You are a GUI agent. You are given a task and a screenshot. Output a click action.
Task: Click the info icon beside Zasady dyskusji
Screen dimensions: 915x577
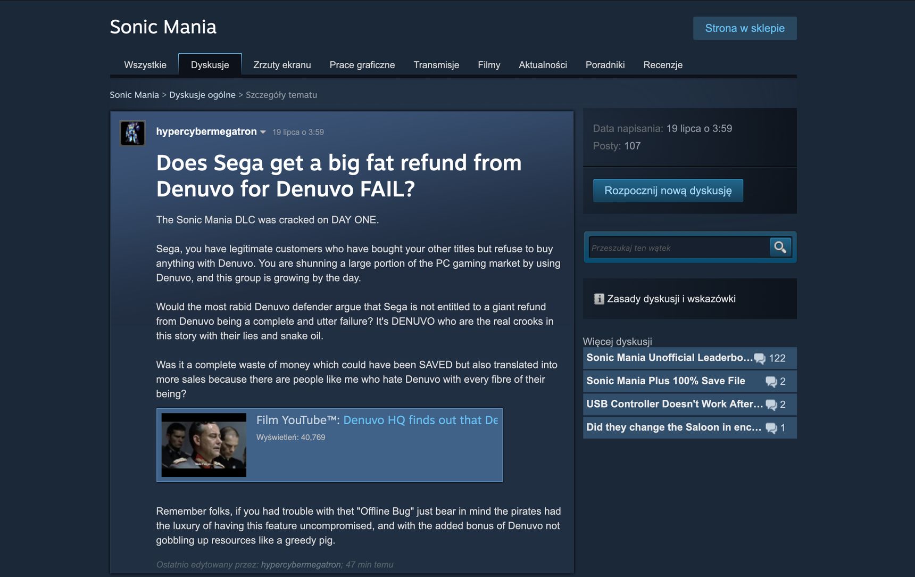(x=599, y=299)
